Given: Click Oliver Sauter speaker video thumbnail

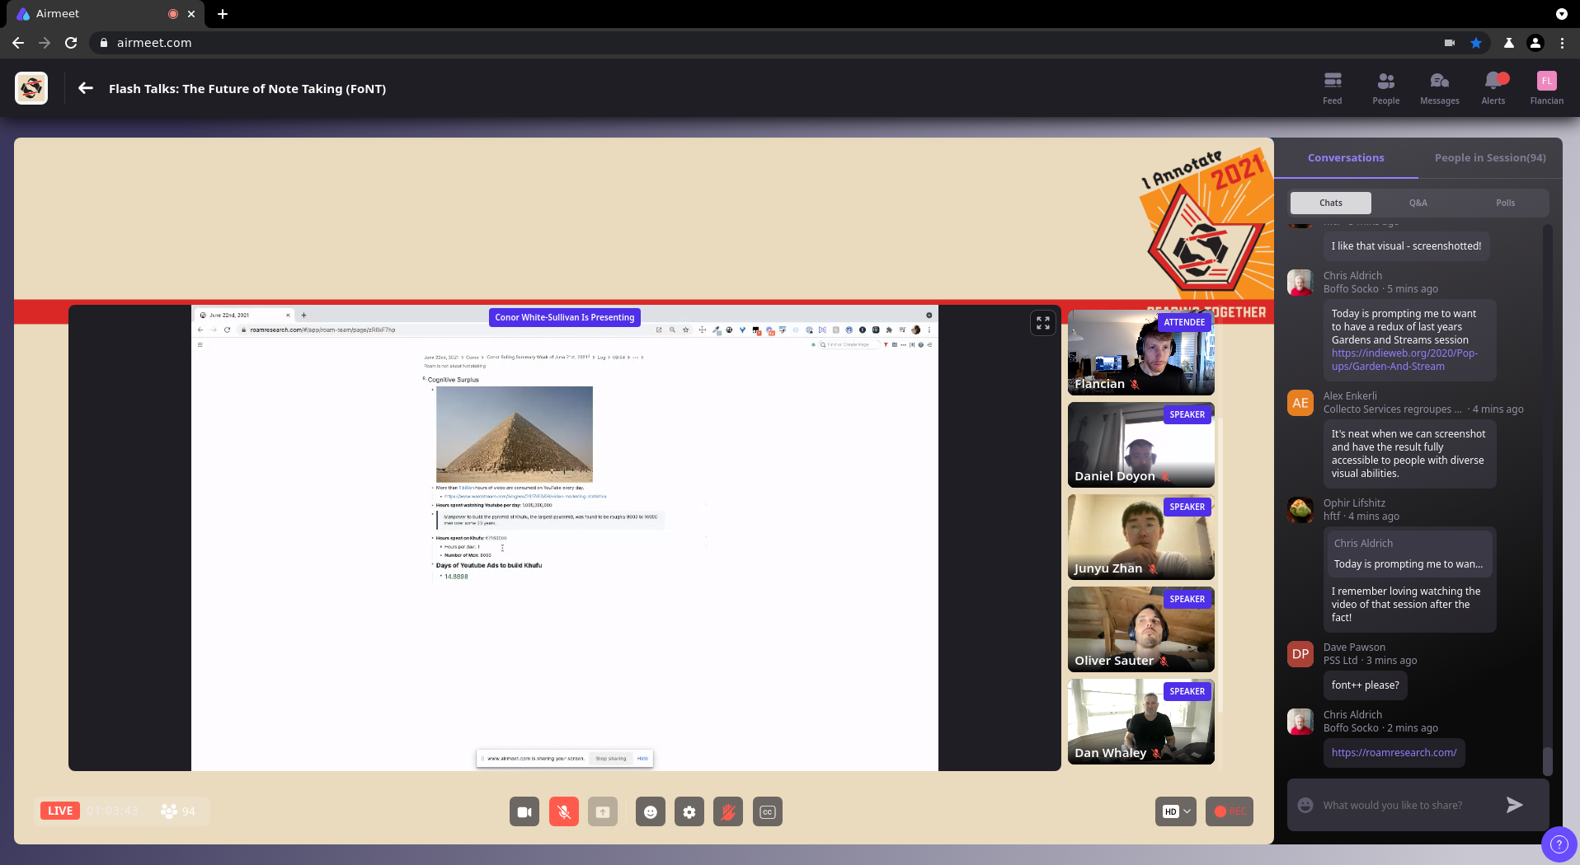Looking at the screenshot, I should click(1141, 629).
